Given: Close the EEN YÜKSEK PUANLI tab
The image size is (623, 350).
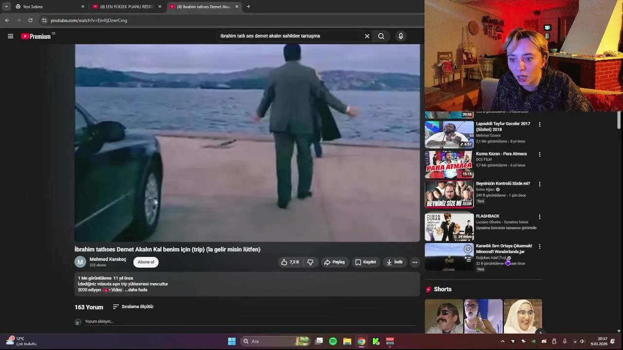Looking at the screenshot, I should pos(160,7).
